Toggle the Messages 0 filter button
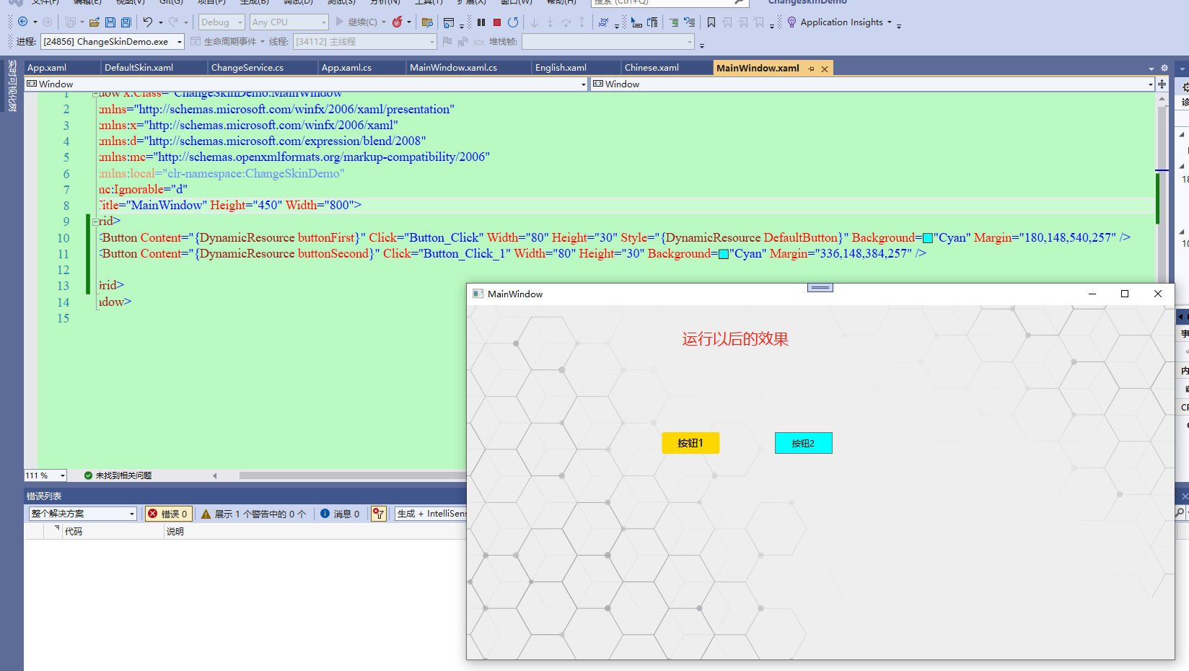 tap(340, 514)
